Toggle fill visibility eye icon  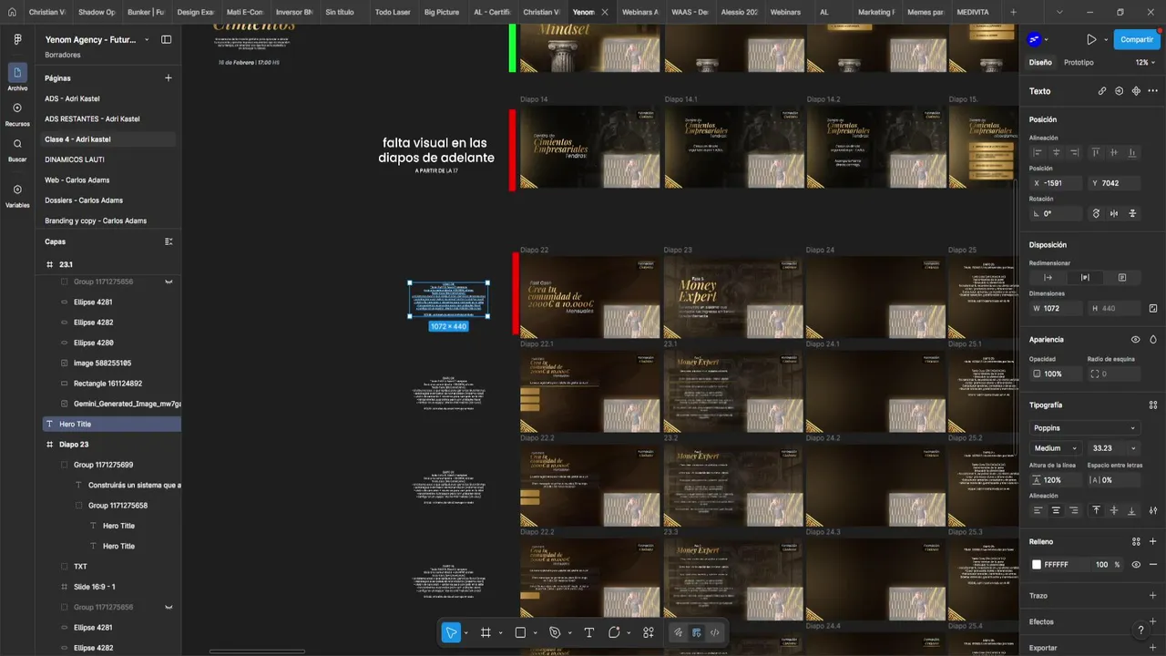1136,565
